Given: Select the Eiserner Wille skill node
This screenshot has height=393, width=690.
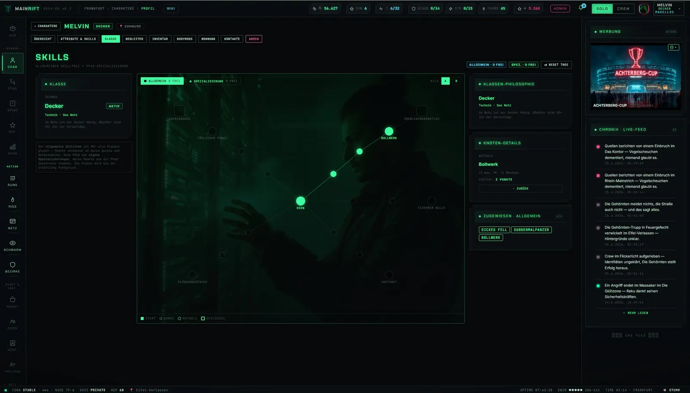Looking at the screenshot, I should coord(431,201).
